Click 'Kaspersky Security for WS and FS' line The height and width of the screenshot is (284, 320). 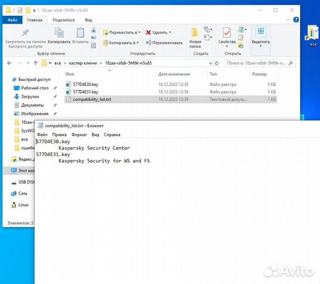coord(104,161)
